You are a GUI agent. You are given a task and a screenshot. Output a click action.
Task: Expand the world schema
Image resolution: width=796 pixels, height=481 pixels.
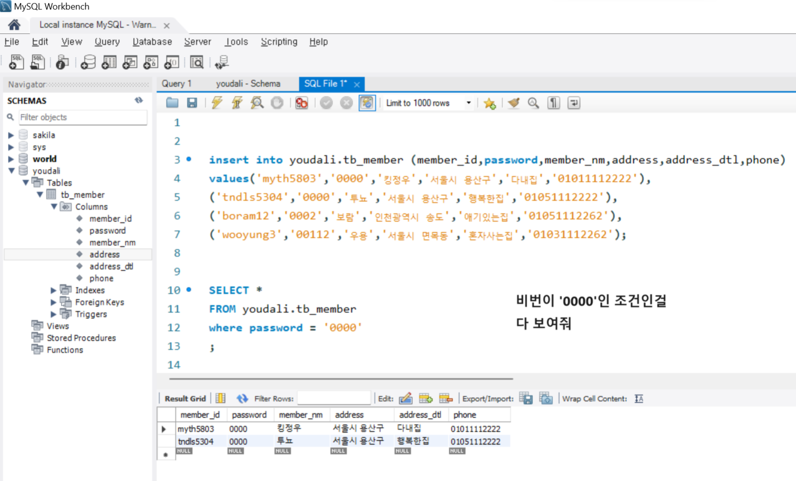(x=11, y=159)
